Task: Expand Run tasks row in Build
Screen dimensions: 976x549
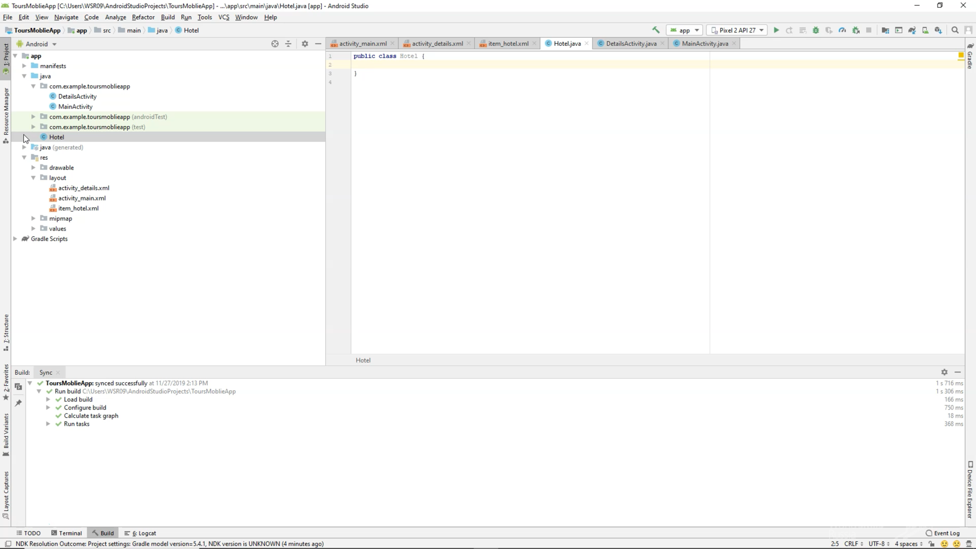Action: point(48,424)
